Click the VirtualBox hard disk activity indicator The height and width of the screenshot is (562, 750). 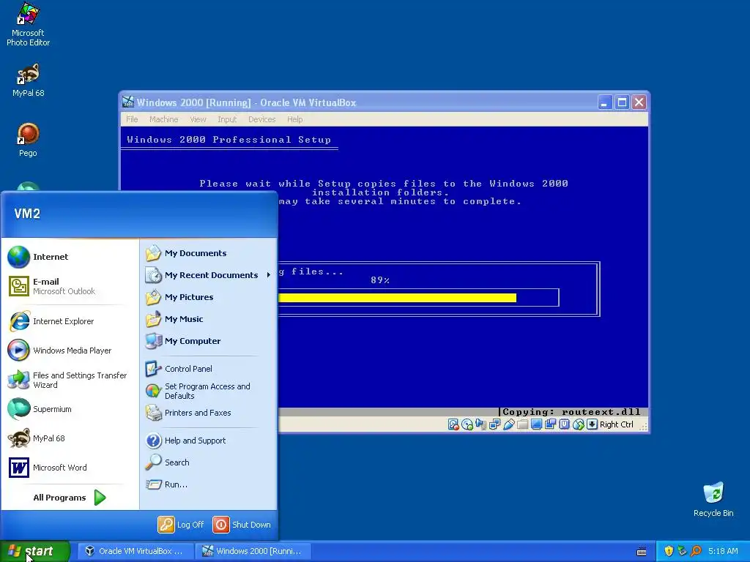453,424
